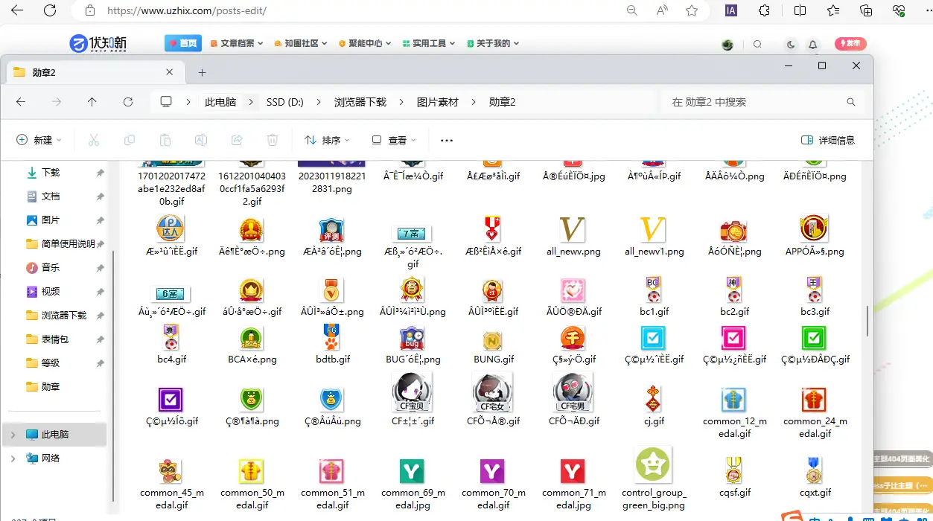Open the 文章档案 menu on the website

point(237,42)
